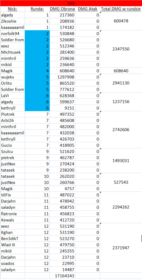Select the cell with nick Ben3dikT
Viewport: 142px width, 280px height.
[13, 238]
